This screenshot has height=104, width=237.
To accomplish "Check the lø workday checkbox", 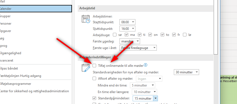I will pyautogui.click(x=185, y=35).
